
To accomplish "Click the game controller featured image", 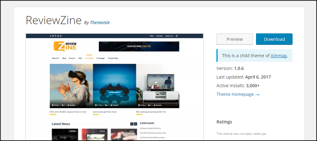I will pyautogui.click(x=114, y=86).
